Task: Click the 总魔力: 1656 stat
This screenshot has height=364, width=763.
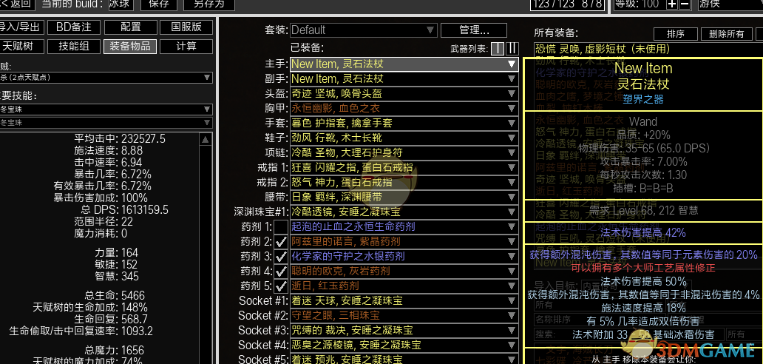Action: (115, 351)
